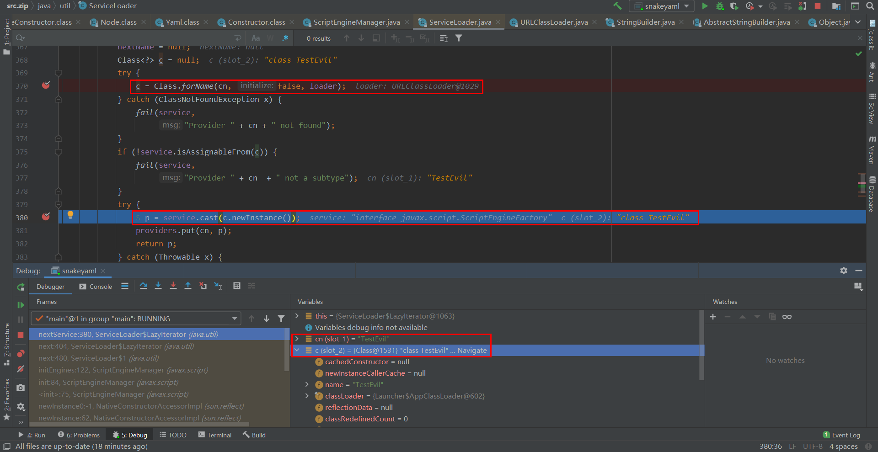Click the find bar filter icon

point(459,38)
